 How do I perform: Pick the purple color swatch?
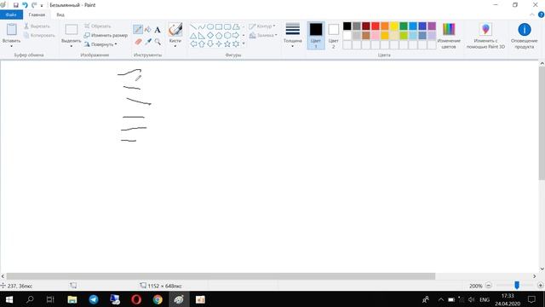[x=432, y=26]
